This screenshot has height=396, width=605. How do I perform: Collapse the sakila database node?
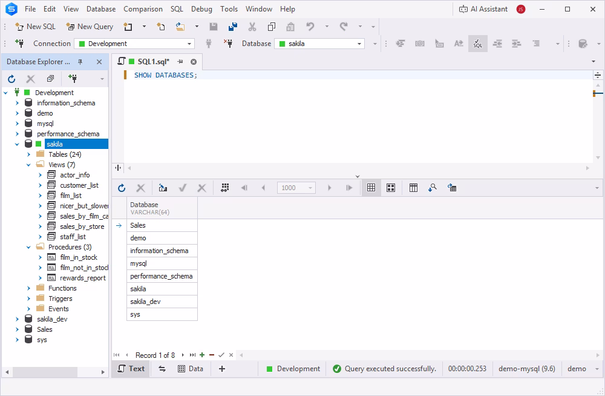point(17,144)
